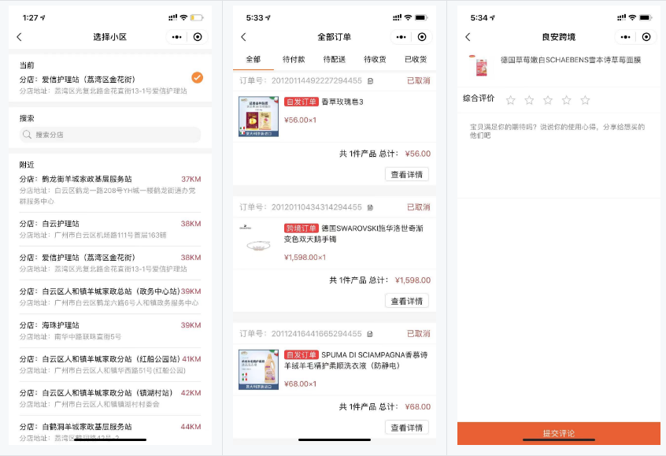Image resolution: width=666 pixels, height=456 pixels.
Task: View details of the 香草玫瑰皂3 order
Action: pos(407,175)
